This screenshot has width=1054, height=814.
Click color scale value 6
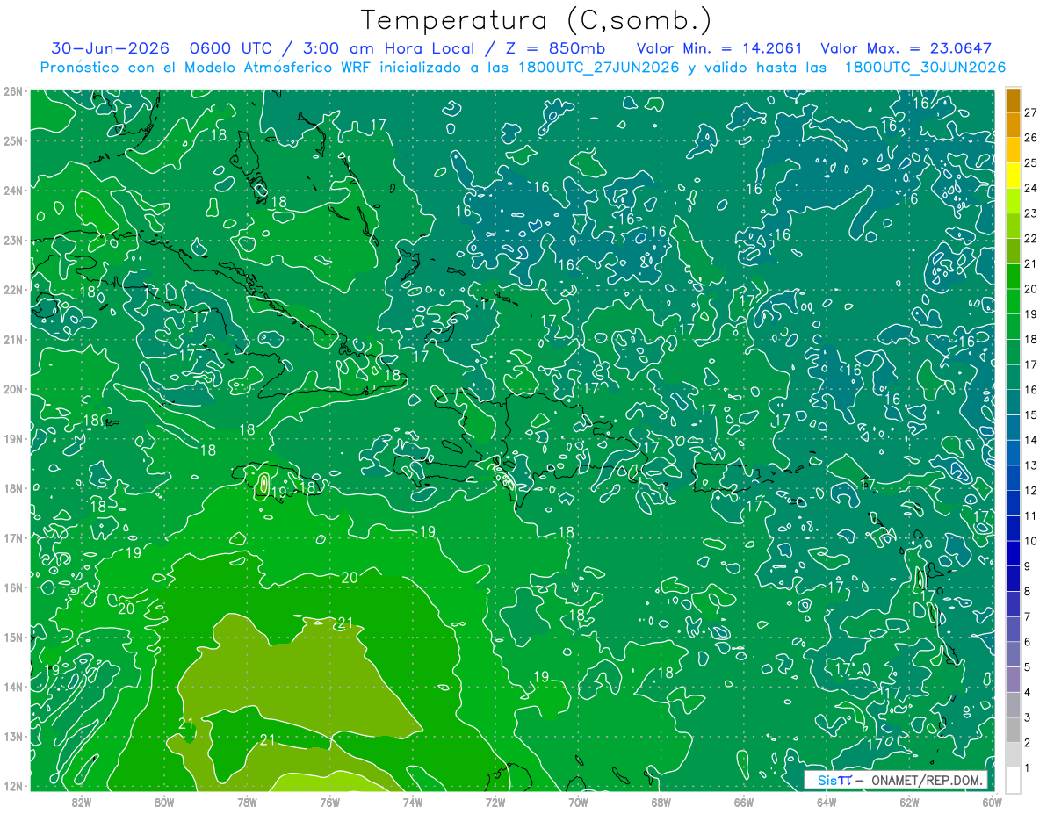(1029, 641)
